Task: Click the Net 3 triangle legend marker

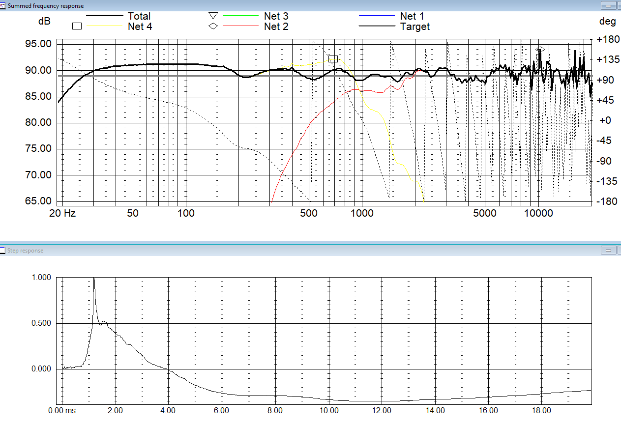Action: 213,16
